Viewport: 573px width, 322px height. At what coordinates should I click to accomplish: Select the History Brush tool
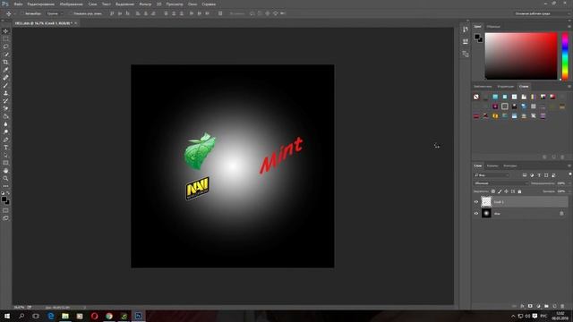(5, 101)
